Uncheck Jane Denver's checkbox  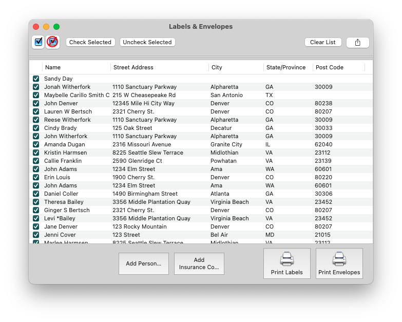pyautogui.click(x=36, y=226)
